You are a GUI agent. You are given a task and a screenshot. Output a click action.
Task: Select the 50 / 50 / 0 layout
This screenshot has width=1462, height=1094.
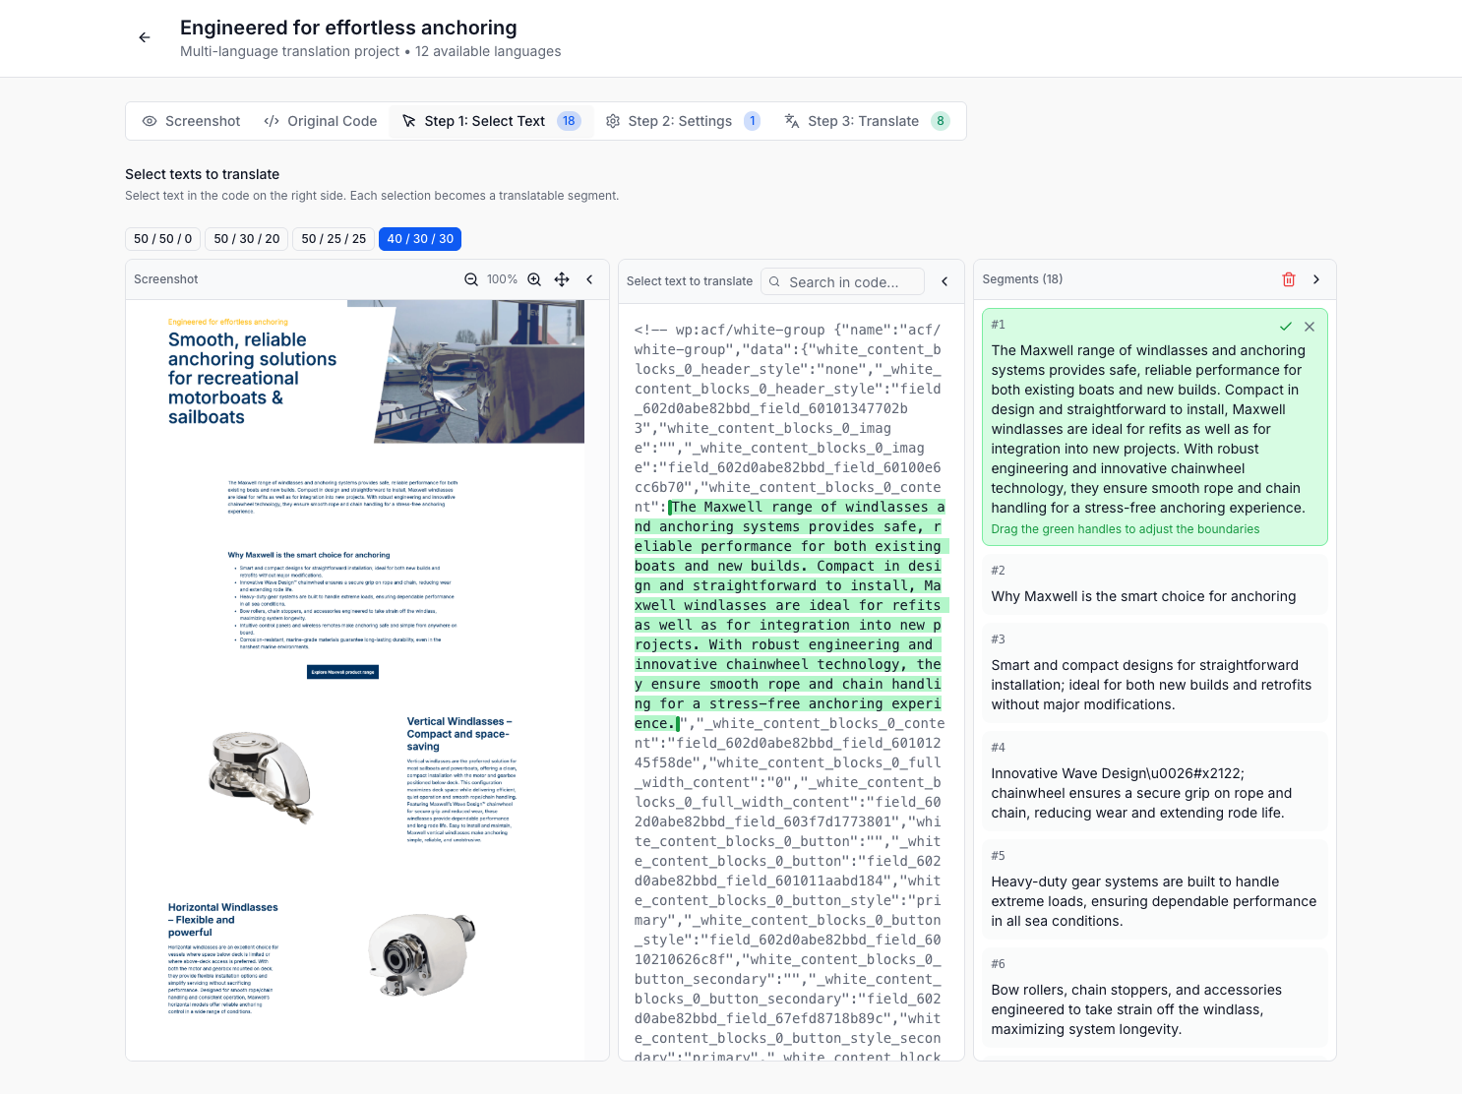(x=163, y=239)
